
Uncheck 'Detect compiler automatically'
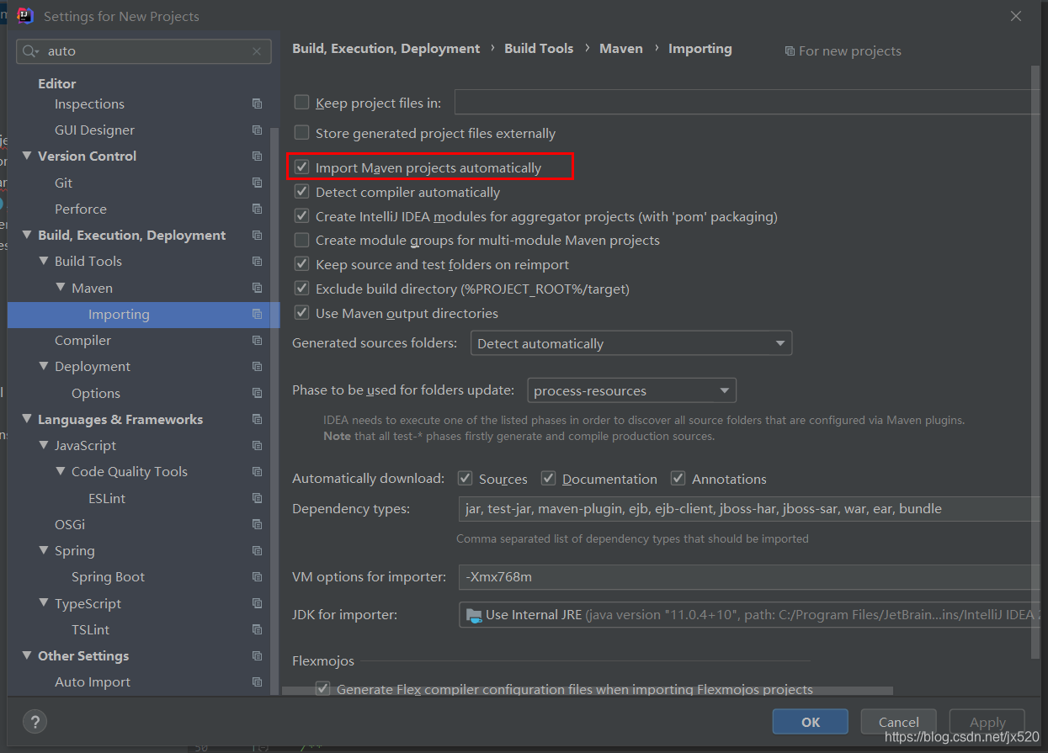click(x=301, y=192)
